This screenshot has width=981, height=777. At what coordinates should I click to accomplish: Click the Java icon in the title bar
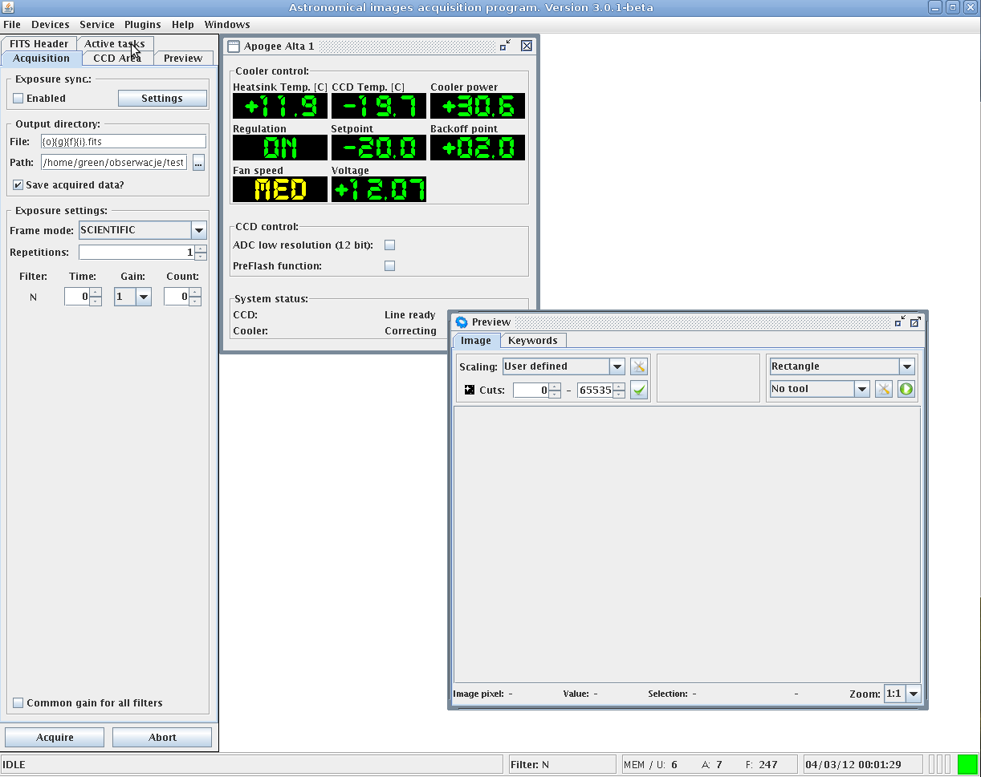point(9,7)
